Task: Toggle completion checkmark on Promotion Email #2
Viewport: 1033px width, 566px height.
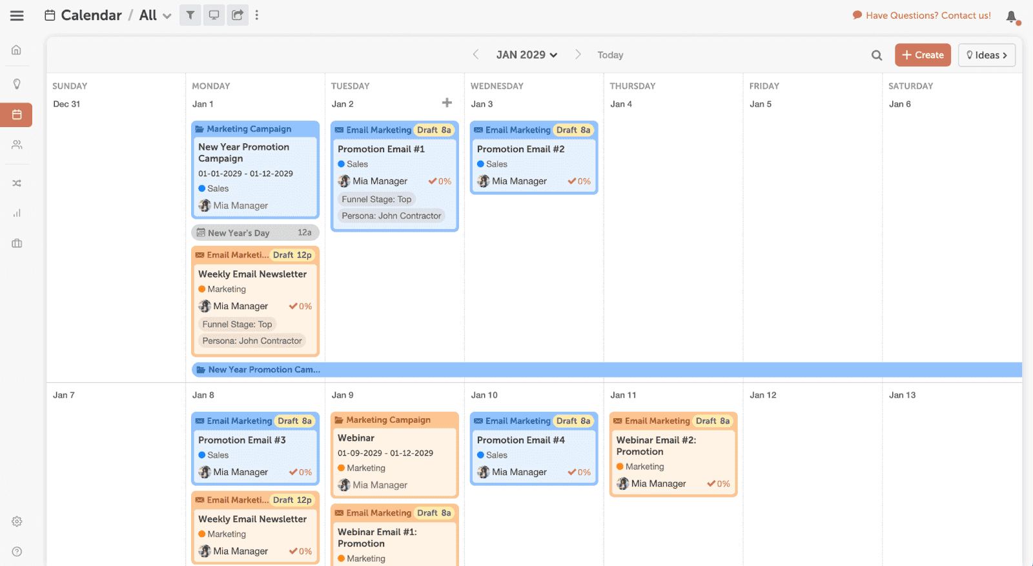Action: 572,181
